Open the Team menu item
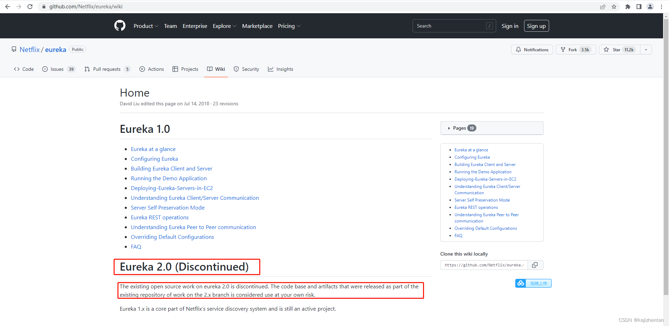Viewport: 669px width, 326px height. coord(170,26)
